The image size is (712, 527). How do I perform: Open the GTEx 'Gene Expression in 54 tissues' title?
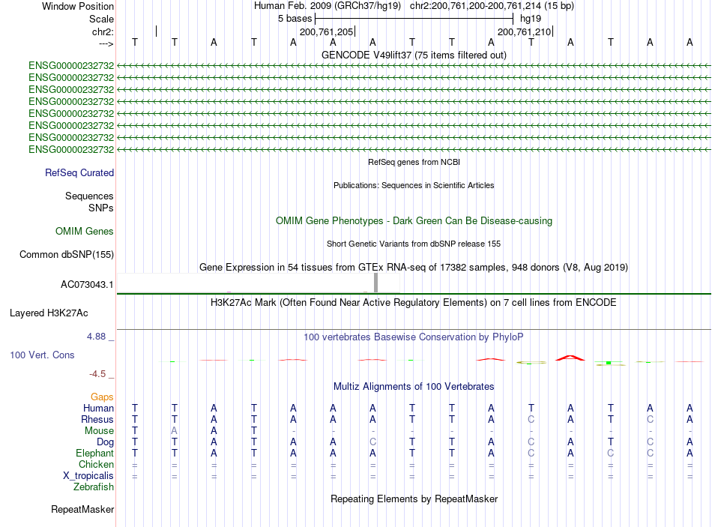pos(414,267)
